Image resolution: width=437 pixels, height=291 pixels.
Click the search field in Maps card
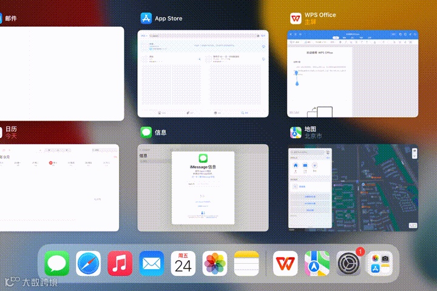point(307,152)
